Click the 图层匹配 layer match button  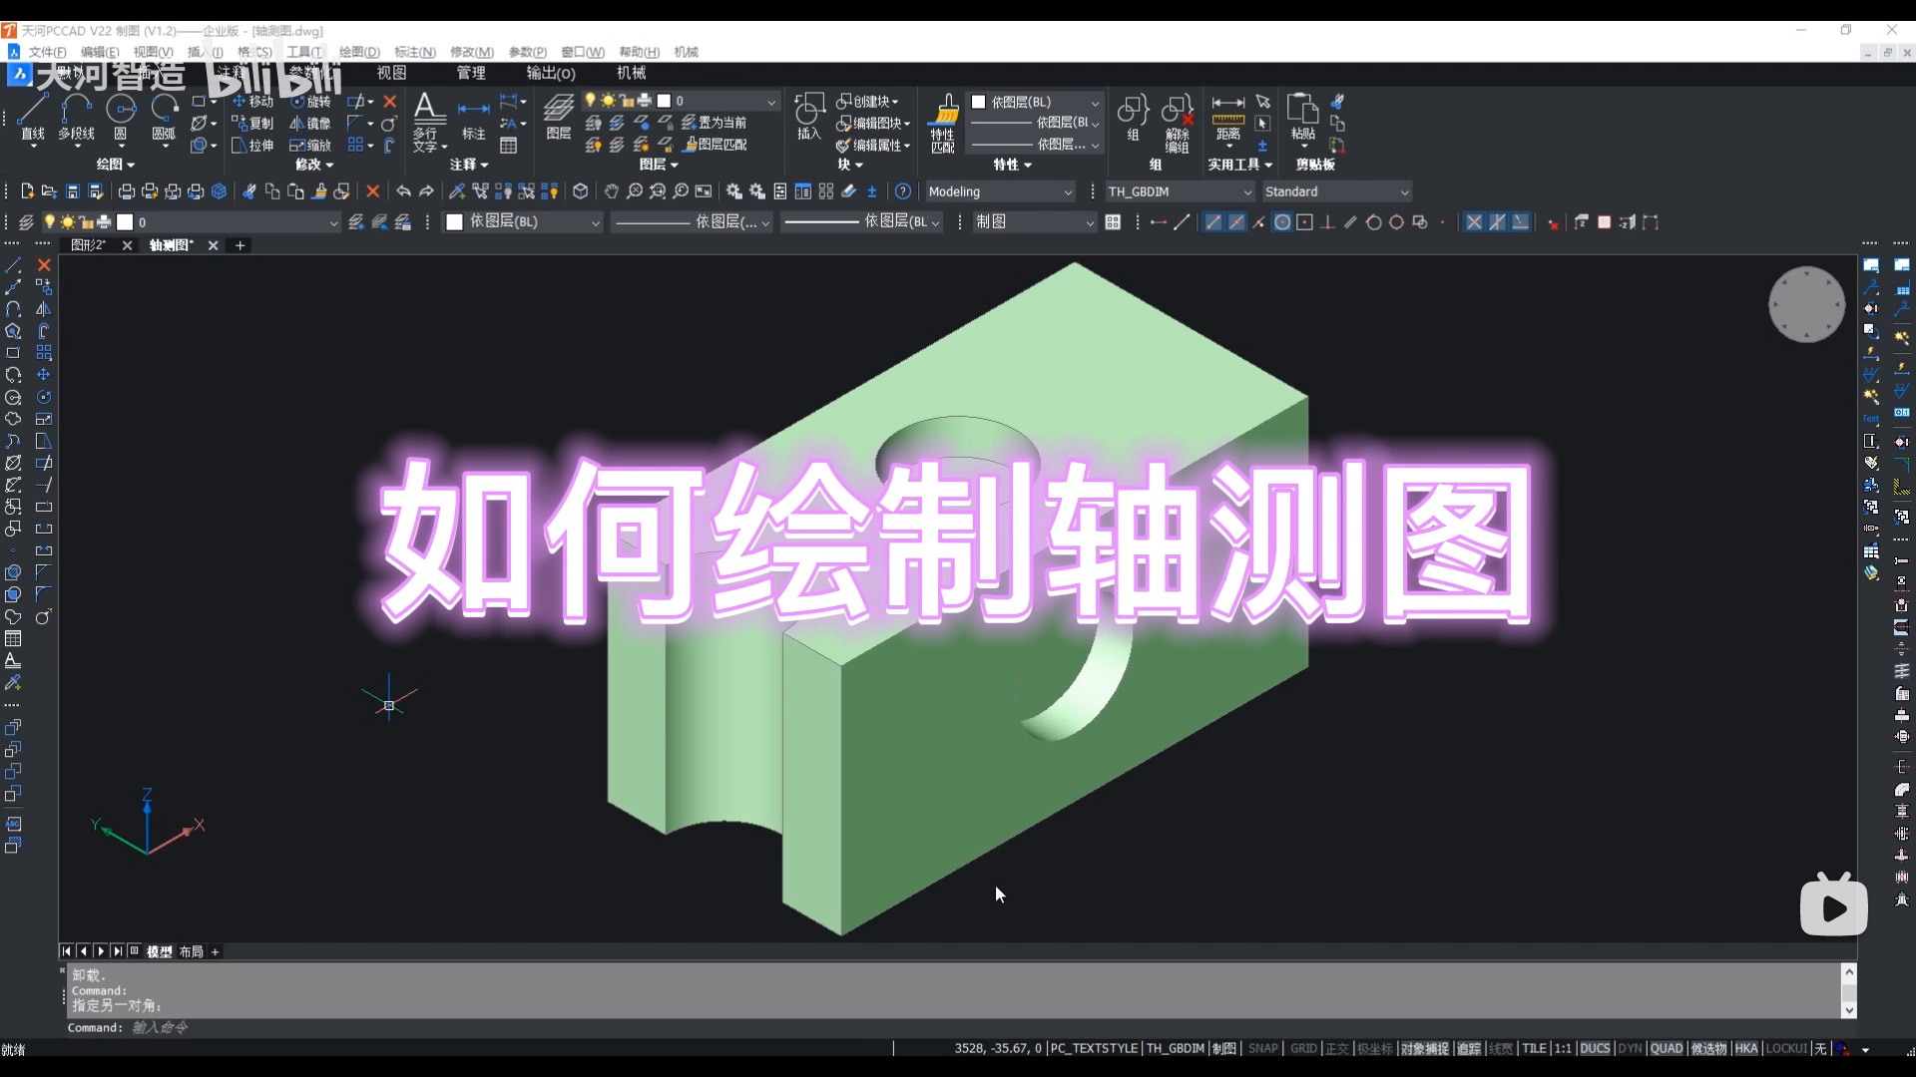pyautogui.click(x=715, y=145)
